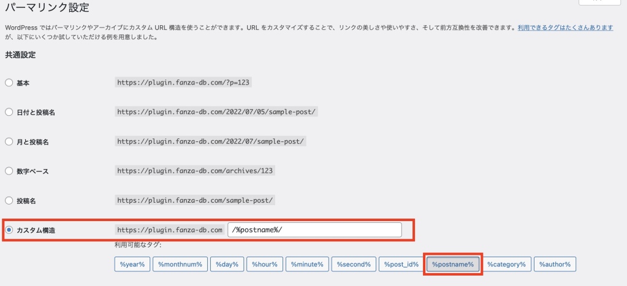627x286 pixels.
Task: Select the 月と投稿名 radio option
Action: tap(9, 141)
